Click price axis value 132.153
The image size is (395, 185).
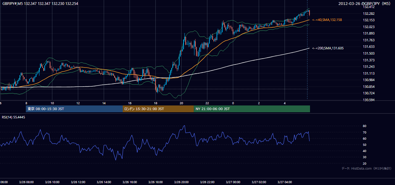[x=368, y=20]
